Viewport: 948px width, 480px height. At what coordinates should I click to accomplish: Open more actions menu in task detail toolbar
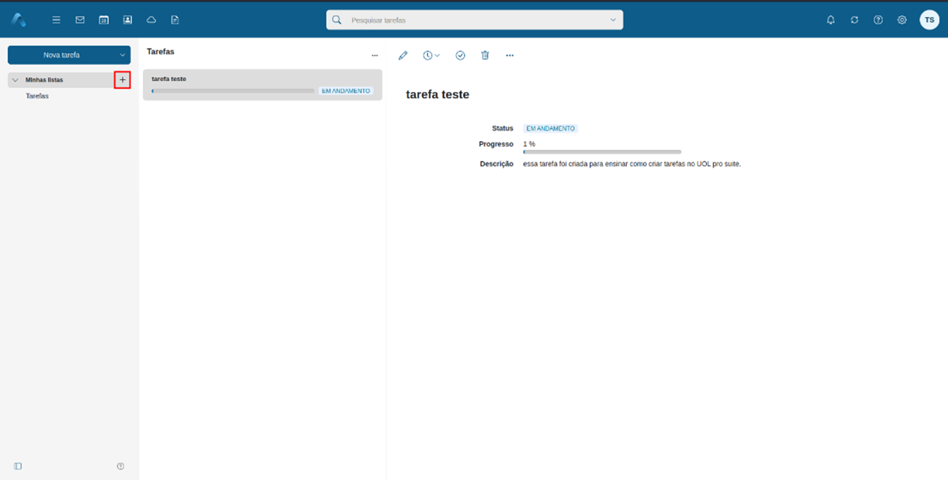point(510,55)
